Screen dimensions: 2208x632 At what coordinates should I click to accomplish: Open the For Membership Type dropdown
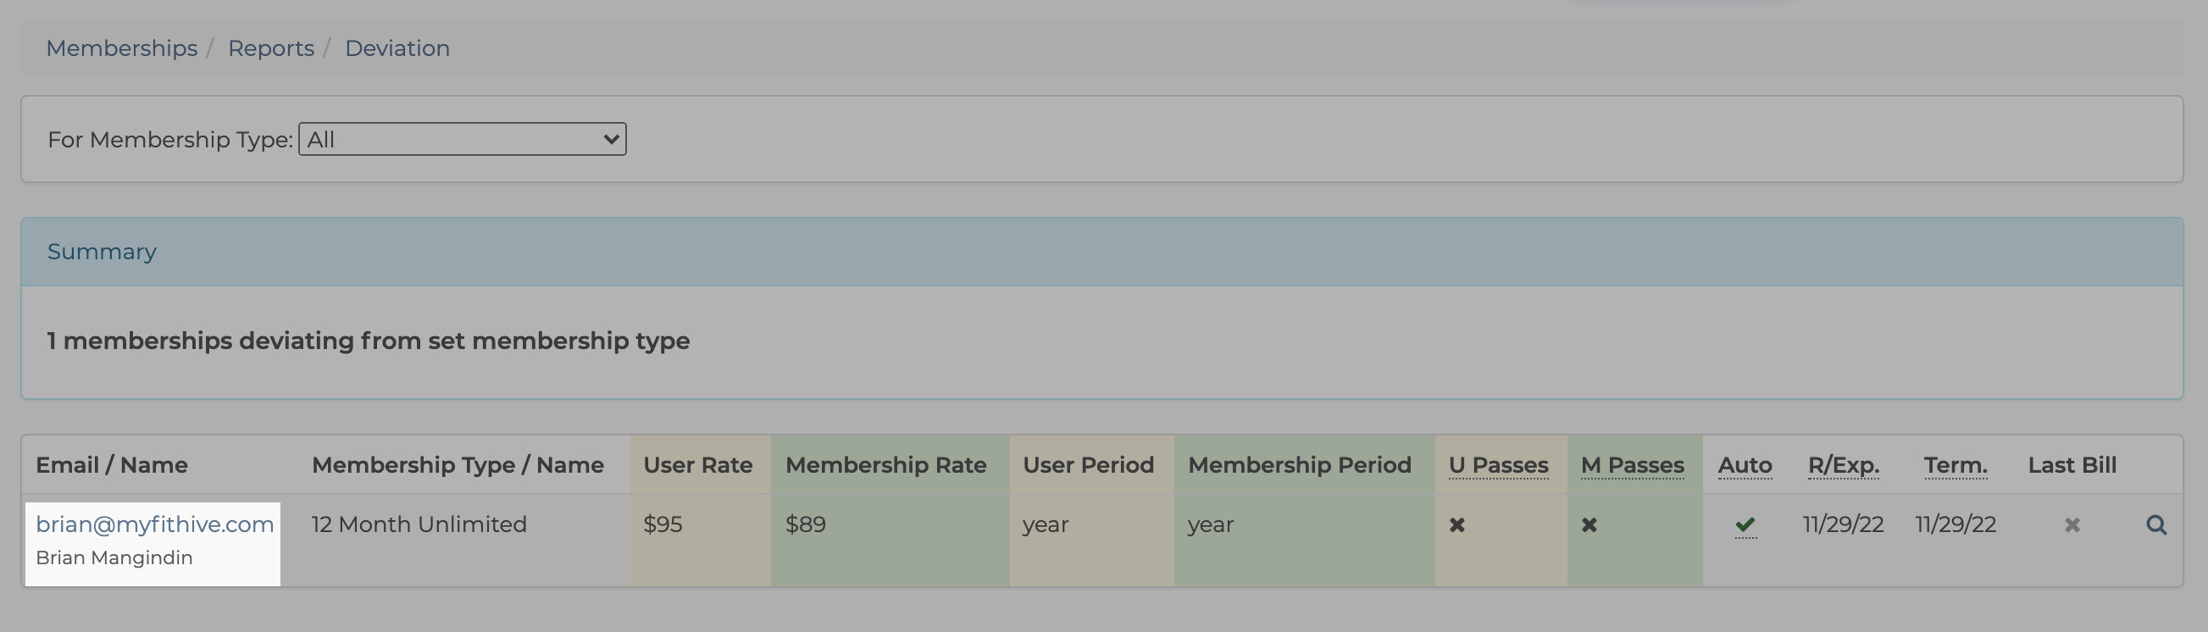[x=462, y=139]
